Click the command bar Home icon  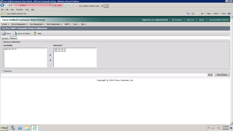(x=188, y=13)
